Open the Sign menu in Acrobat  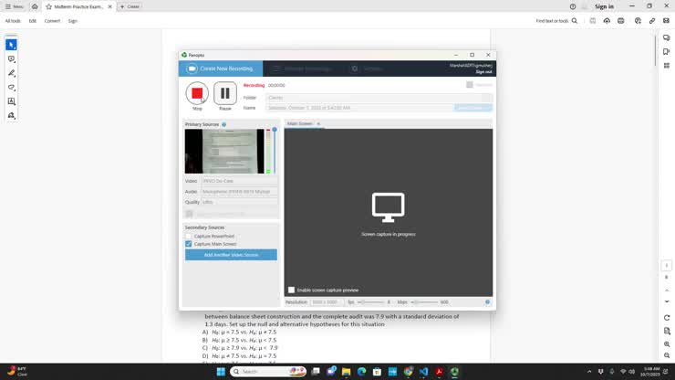73,21
